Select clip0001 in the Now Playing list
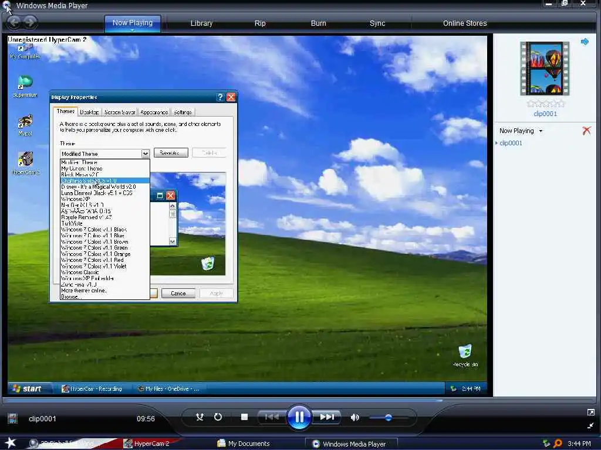The width and height of the screenshot is (601, 450). pos(511,143)
